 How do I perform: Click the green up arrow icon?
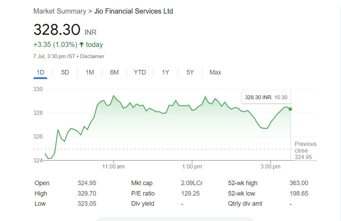(x=82, y=45)
